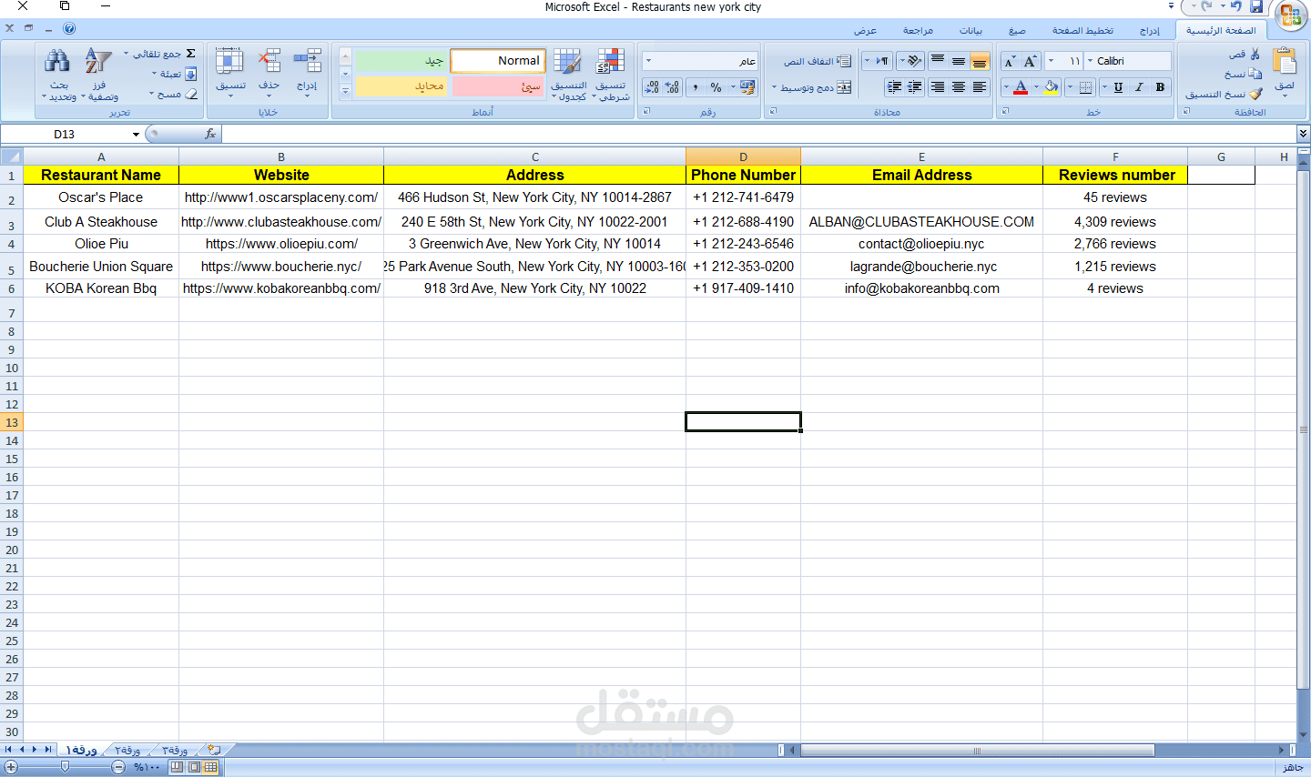
Task: Click the Paste (لصق) clipboard icon
Action: point(1285,61)
